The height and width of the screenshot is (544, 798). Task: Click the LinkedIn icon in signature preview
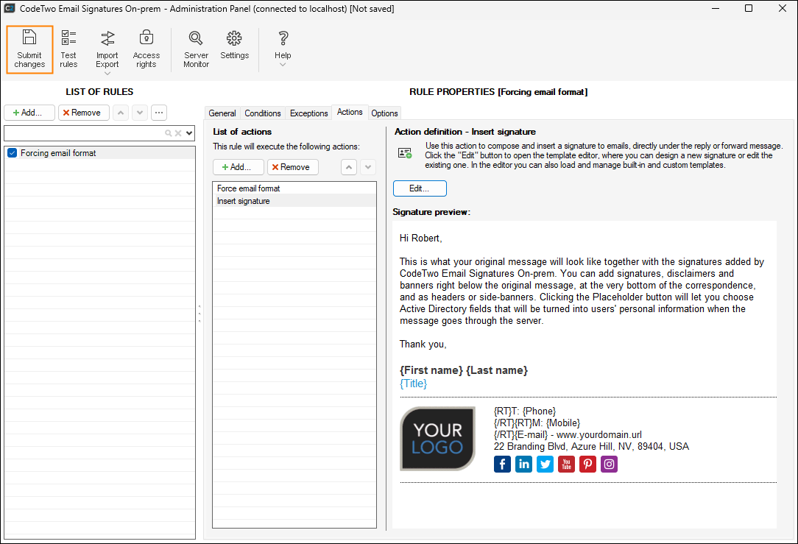pos(523,464)
